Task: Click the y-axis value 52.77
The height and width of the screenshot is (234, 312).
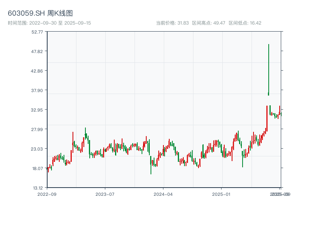Action: click(37, 32)
